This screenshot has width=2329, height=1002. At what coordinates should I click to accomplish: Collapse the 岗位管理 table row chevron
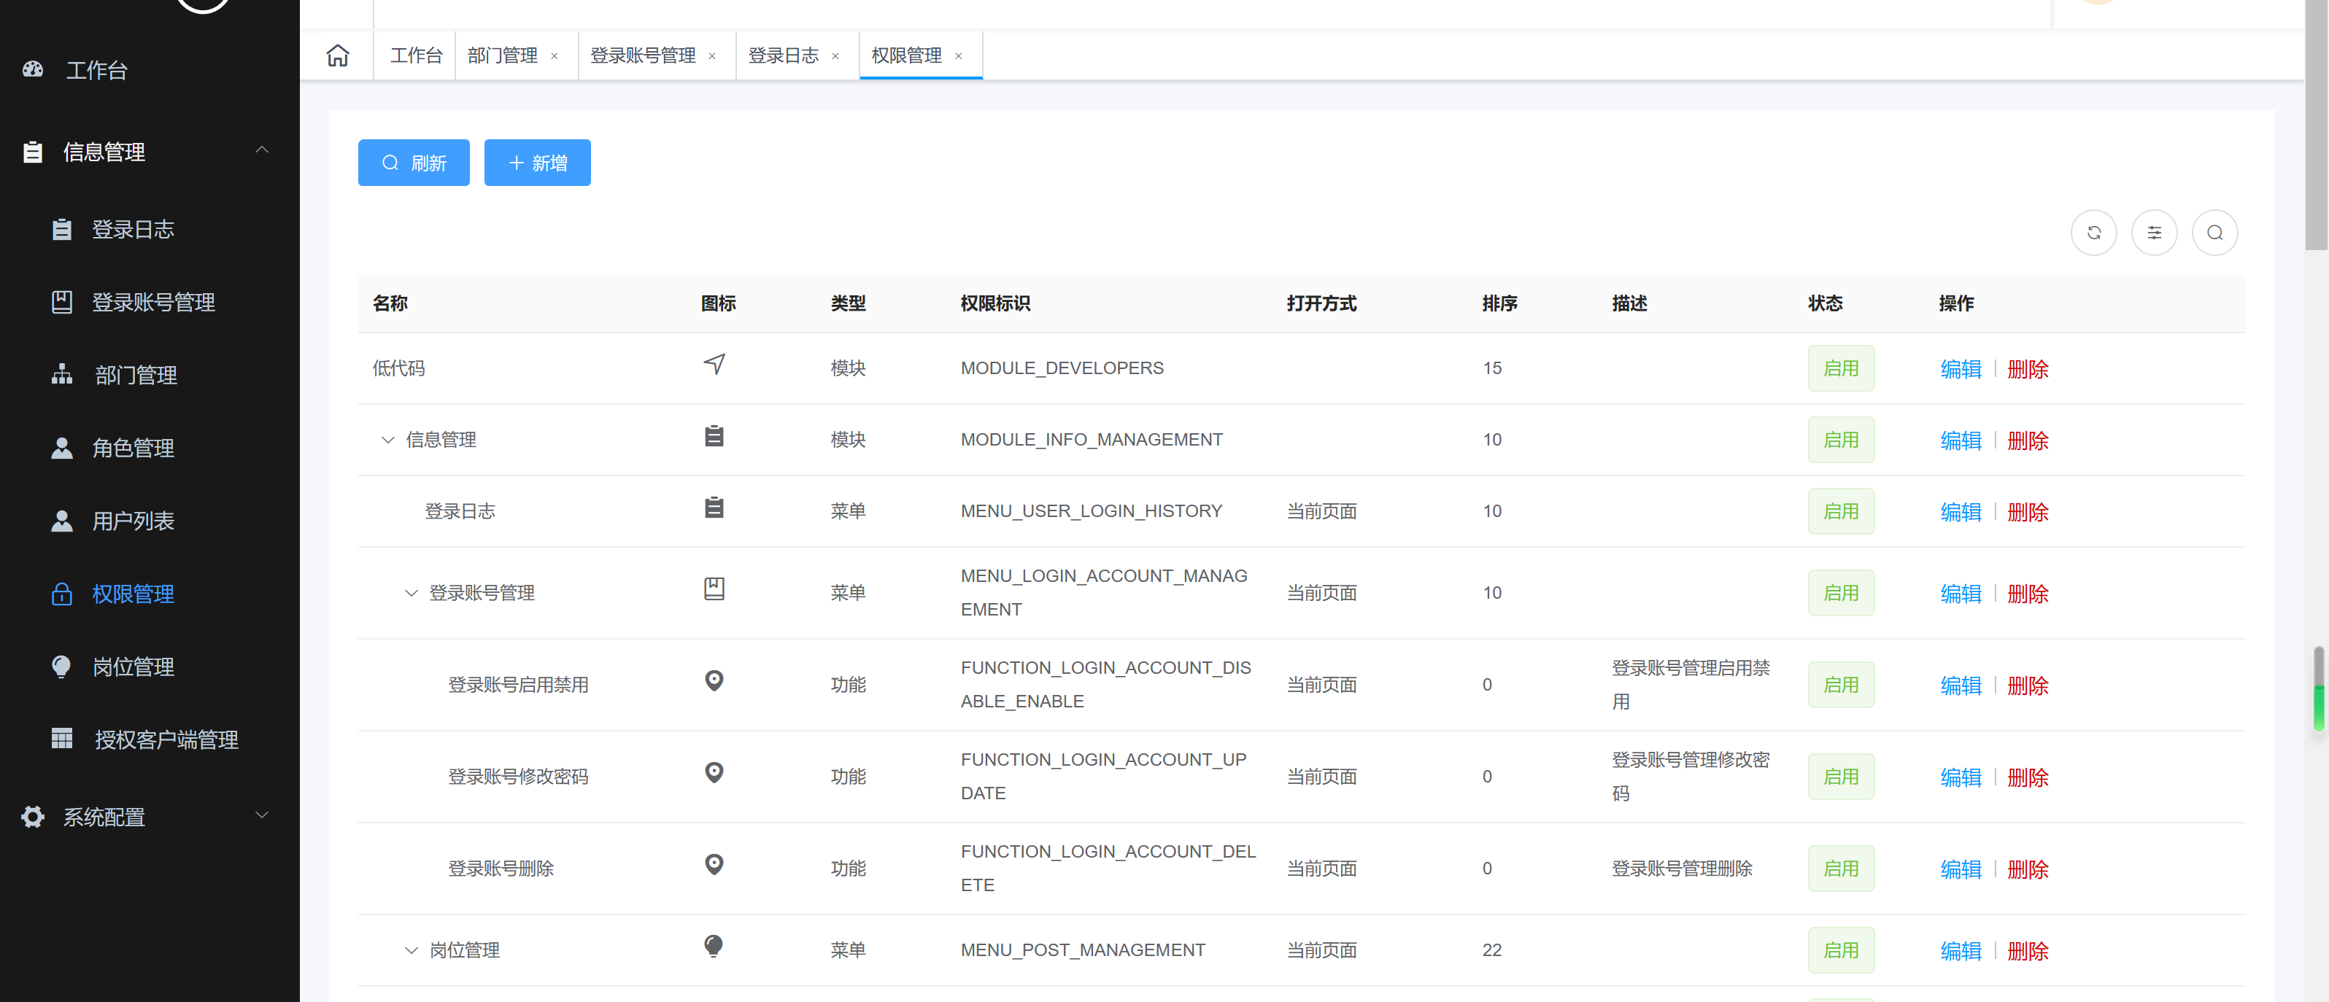tap(412, 950)
